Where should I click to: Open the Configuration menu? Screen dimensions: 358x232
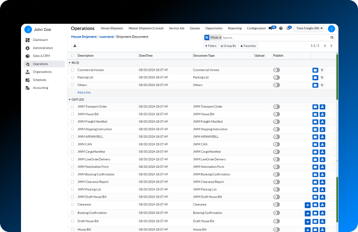point(256,29)
